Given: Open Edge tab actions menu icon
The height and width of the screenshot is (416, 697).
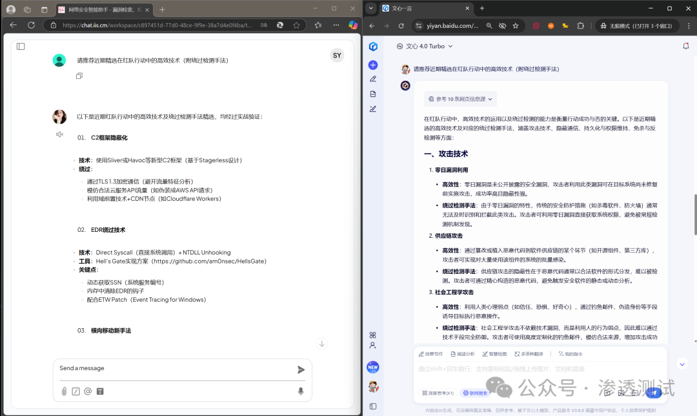Looking at the screenshot, I should [44, 9].
